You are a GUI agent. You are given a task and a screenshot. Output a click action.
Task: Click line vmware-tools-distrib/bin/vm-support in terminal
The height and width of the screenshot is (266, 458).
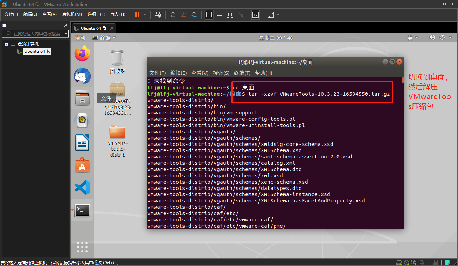coord(202,113)
